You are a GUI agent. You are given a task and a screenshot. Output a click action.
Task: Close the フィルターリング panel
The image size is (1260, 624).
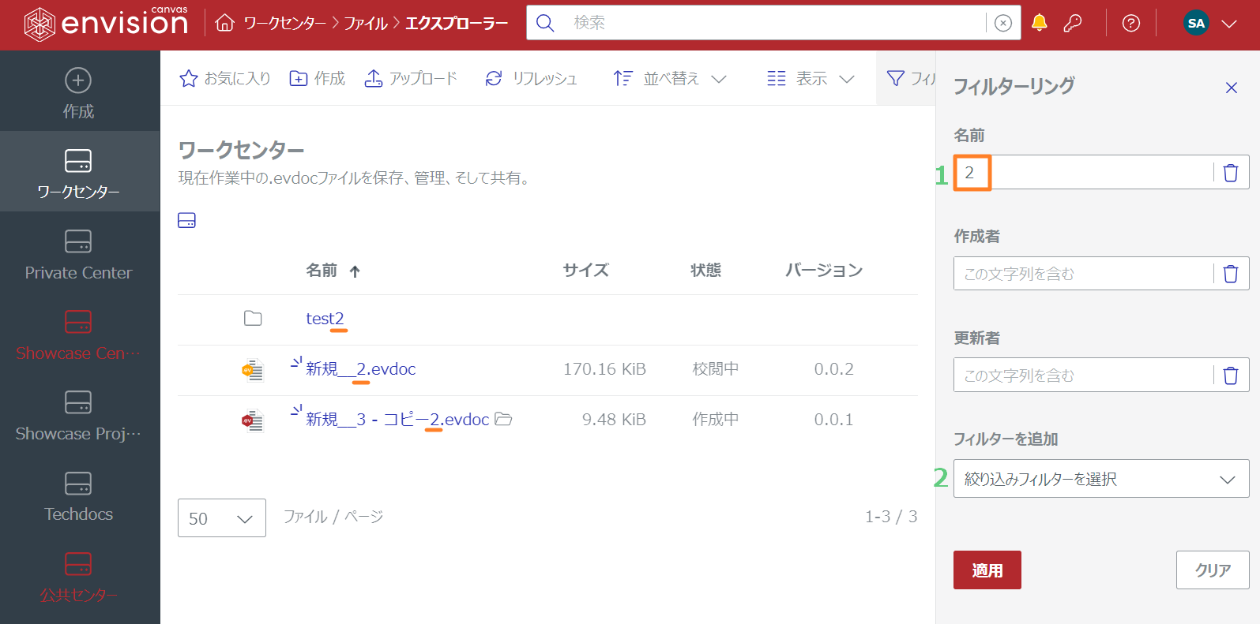point(1232,88)
